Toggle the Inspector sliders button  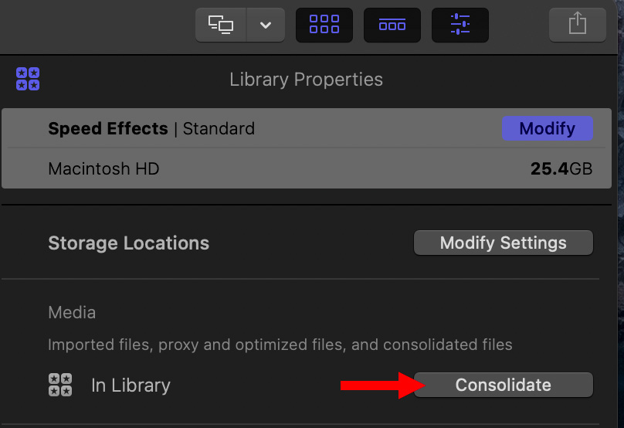click(460, 25)
